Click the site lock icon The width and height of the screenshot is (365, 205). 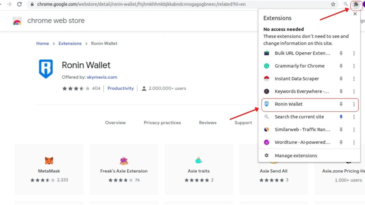click(x=32, y=4)
